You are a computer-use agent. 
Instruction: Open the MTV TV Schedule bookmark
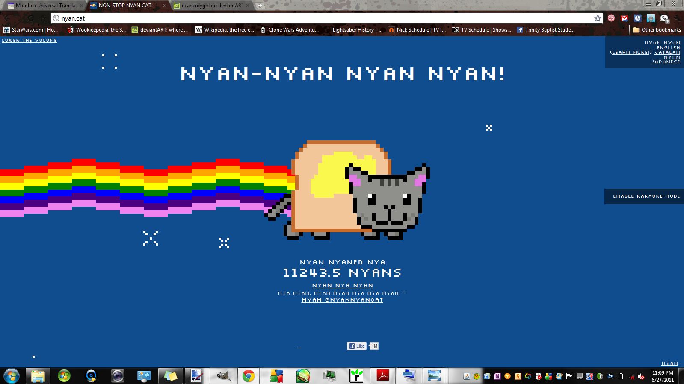click(x=482, y=30)
